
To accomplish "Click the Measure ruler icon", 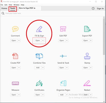I will point(15,83).
